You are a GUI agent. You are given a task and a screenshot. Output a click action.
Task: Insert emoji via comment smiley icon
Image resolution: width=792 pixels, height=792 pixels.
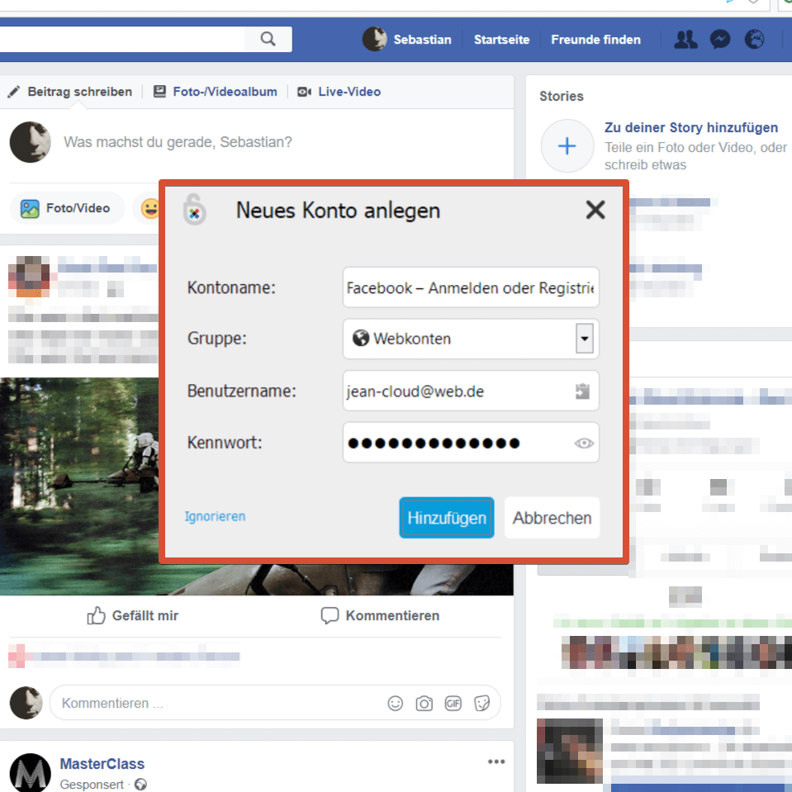click(x=395, y=703)
